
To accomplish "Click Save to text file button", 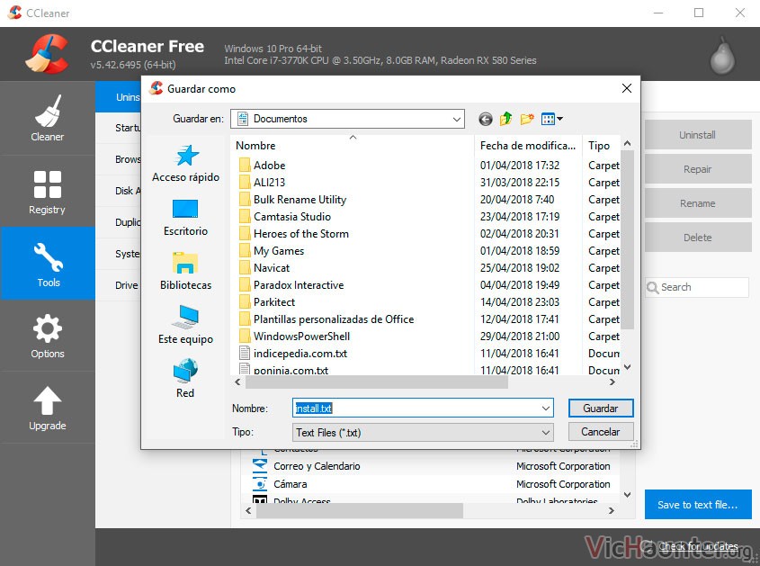I will click(x=697, y=505).
